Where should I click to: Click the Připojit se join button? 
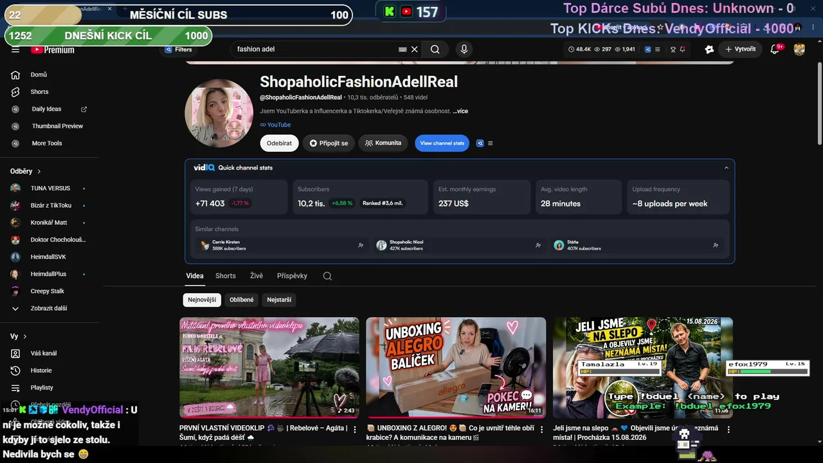(x=329, y=143)
